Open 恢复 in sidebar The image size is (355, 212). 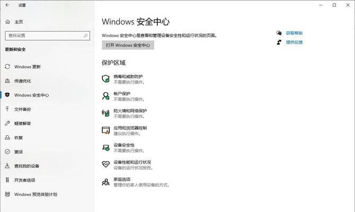19,137
